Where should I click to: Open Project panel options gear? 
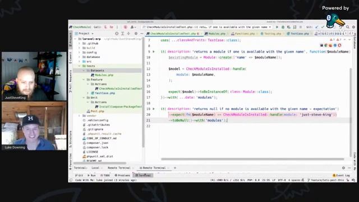click(x=136, y=34)
